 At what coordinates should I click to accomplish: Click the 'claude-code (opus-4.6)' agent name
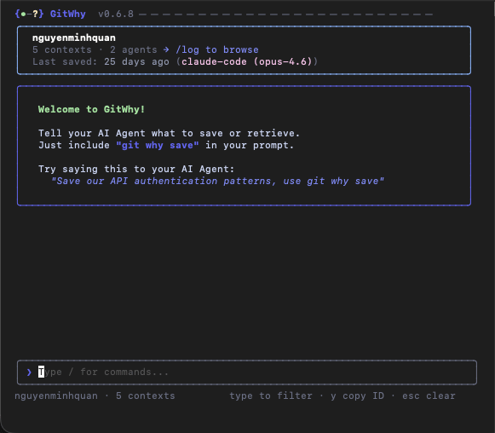point(247,61)
